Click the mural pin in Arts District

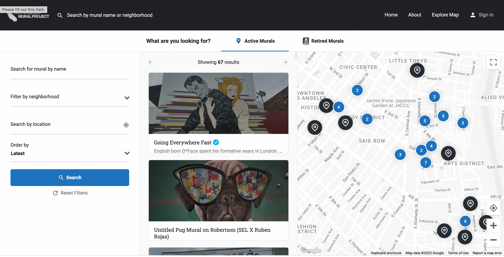tap(448, 153)
